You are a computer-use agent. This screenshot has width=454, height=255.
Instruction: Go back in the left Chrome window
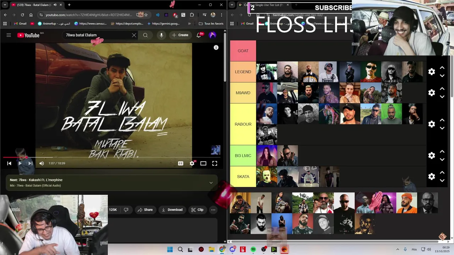[5, 15]
